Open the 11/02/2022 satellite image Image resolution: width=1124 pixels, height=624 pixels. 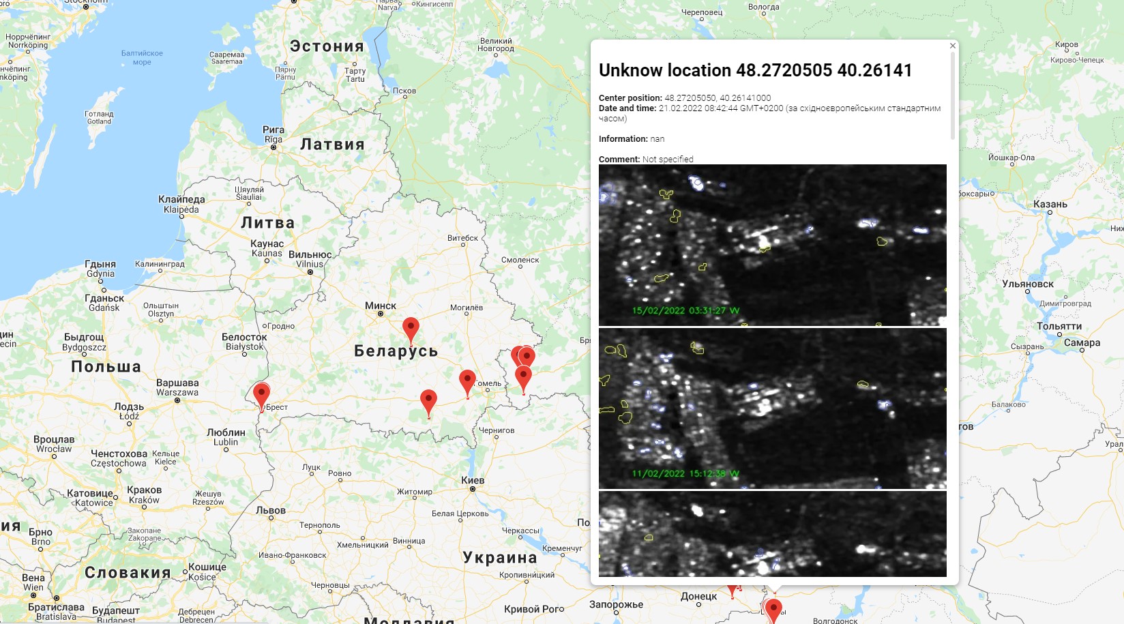tap(773, 408)
